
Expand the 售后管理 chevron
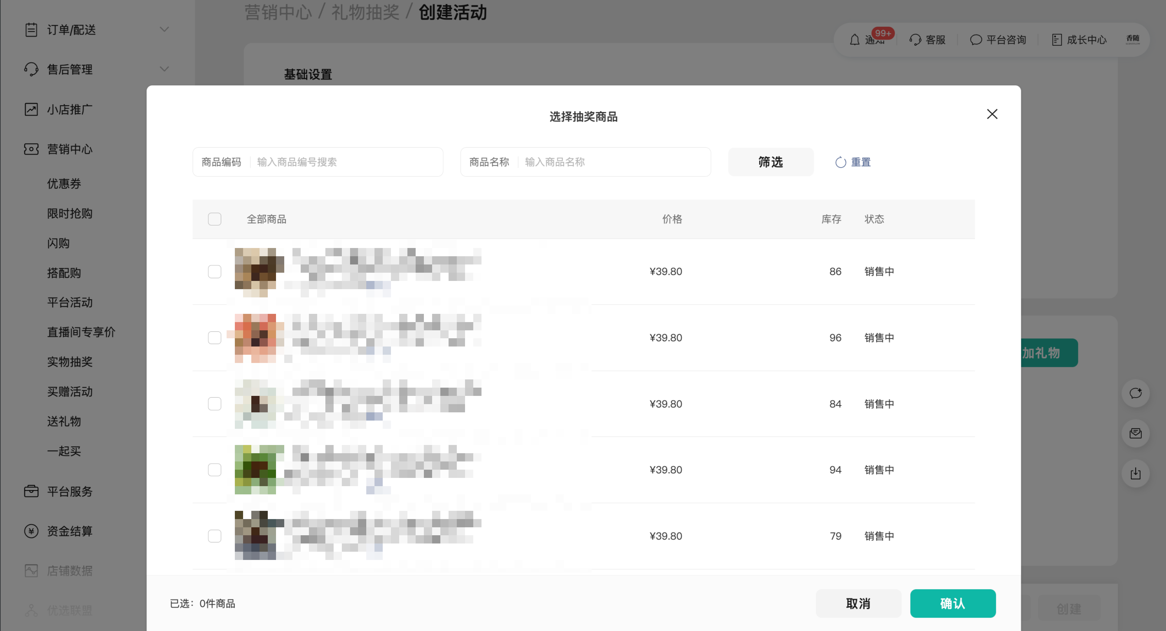[x=164, y=69]
